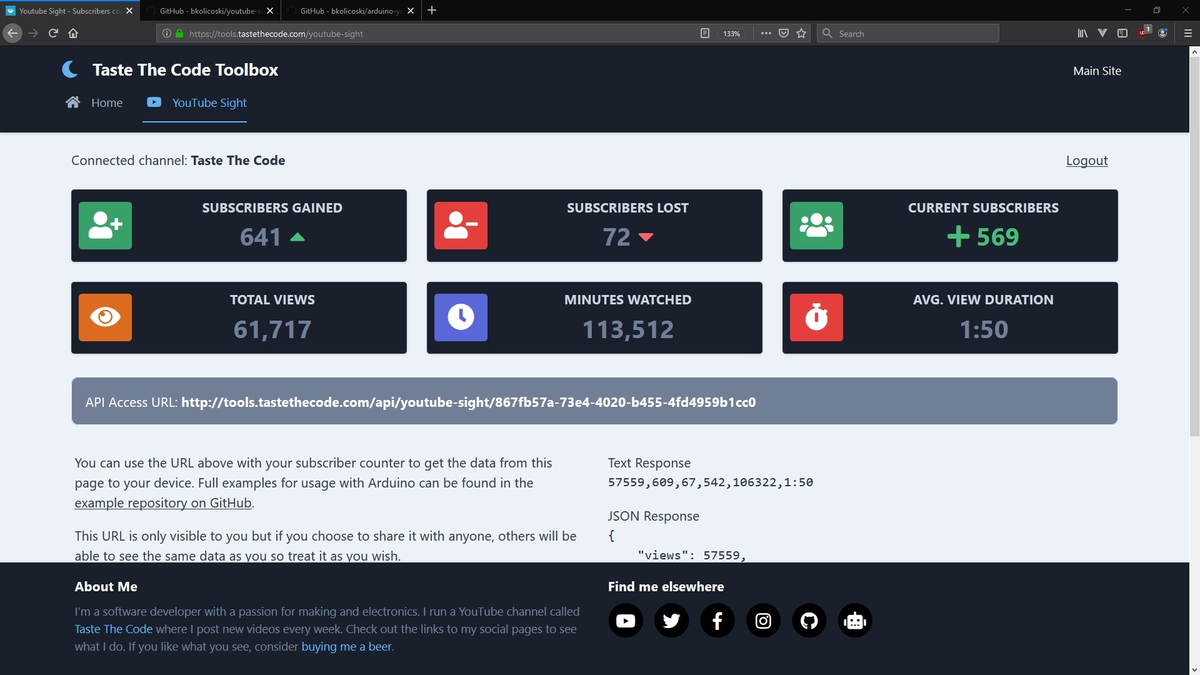1200x675 pixels.
Task: Click the zoom level 133% indicator
Action: point(731,34)
